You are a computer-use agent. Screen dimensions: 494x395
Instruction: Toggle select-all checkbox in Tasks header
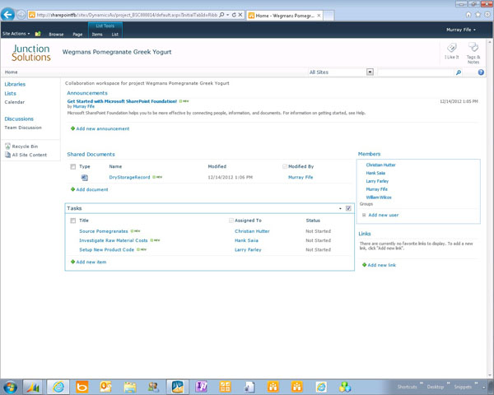pyautogui.click(x=73, y=221)
